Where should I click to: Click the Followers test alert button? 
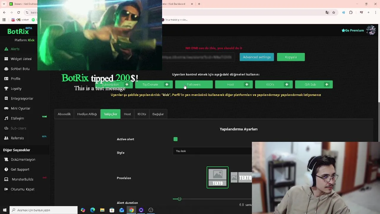194,84
